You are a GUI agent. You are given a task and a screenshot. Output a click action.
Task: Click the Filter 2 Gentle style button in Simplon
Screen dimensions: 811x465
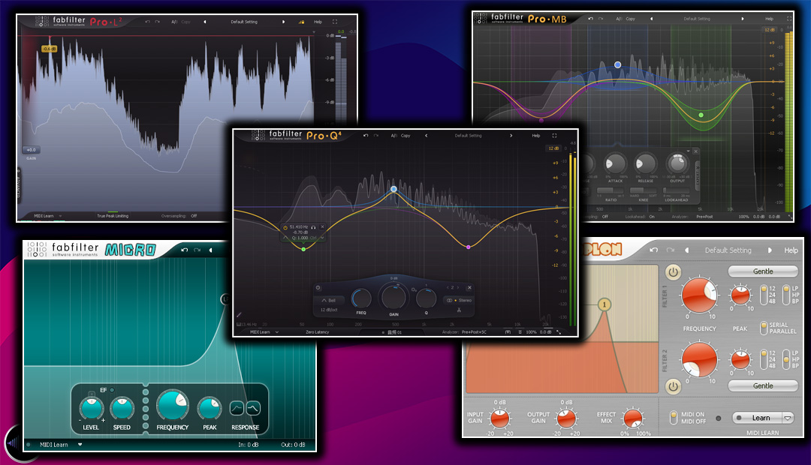coord(763,386)
